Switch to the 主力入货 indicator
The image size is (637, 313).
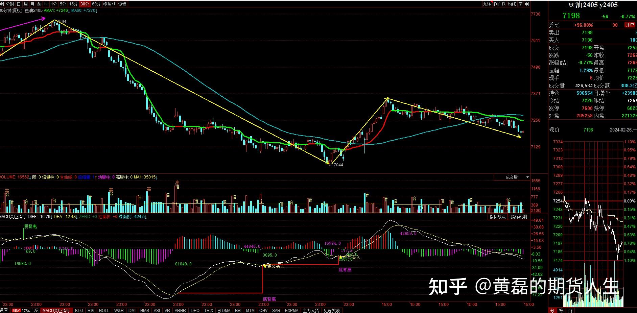[311, 310]
